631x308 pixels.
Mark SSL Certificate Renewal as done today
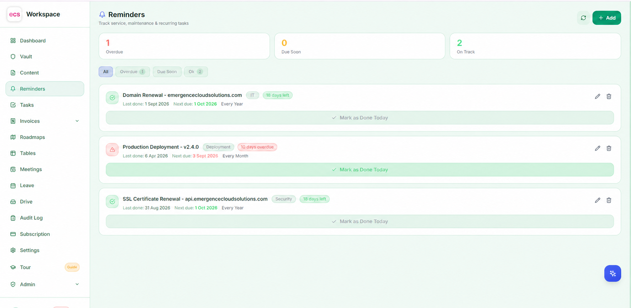click(x=360, y=222)
